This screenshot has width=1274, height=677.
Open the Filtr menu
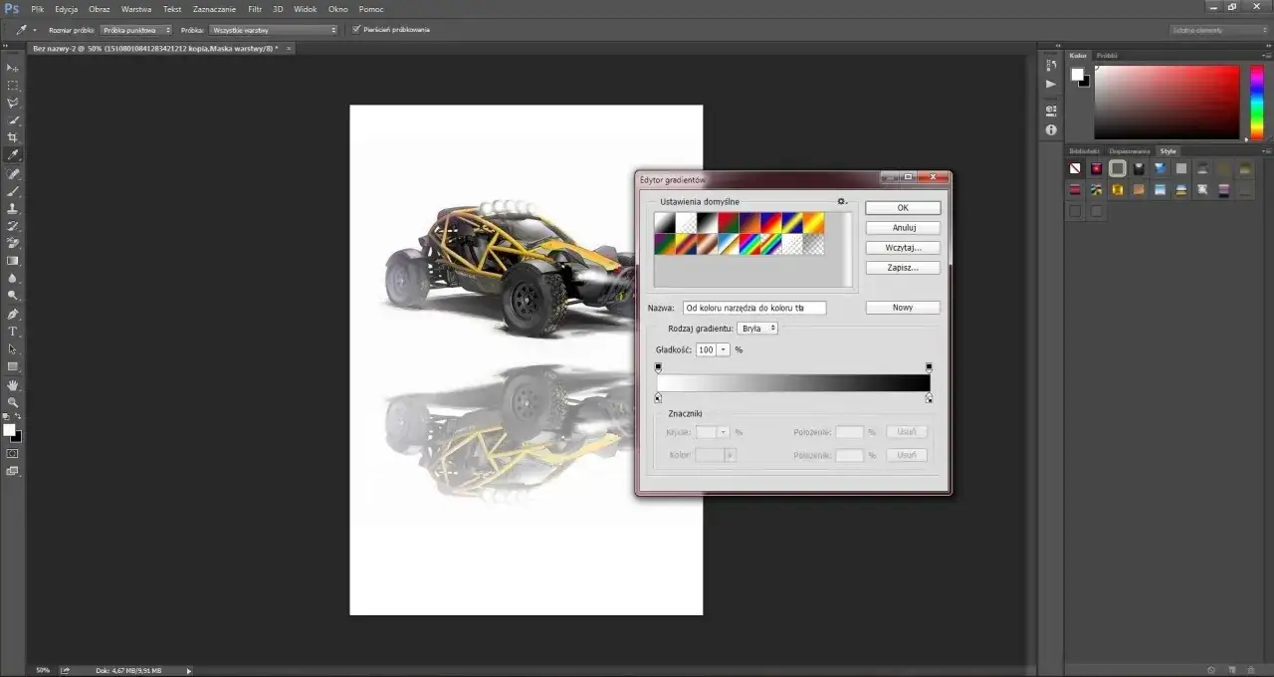coord(255,9)
